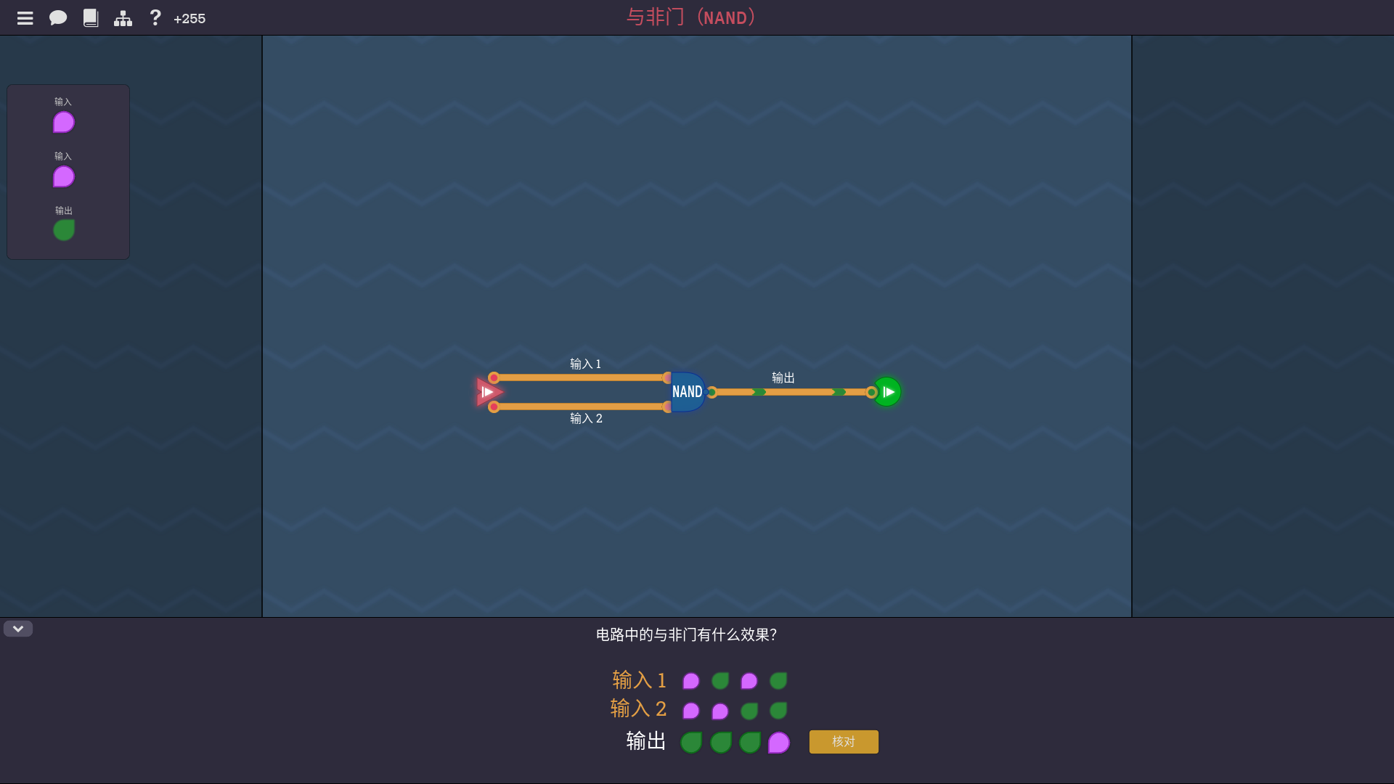Open the hamburger main menu
The height and width of the screenshot is (784, 1394).
[25, 18]
